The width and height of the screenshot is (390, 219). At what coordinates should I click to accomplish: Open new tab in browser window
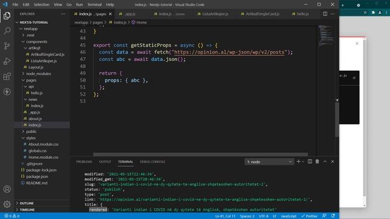pyautogui.click(x=342, y=5)
